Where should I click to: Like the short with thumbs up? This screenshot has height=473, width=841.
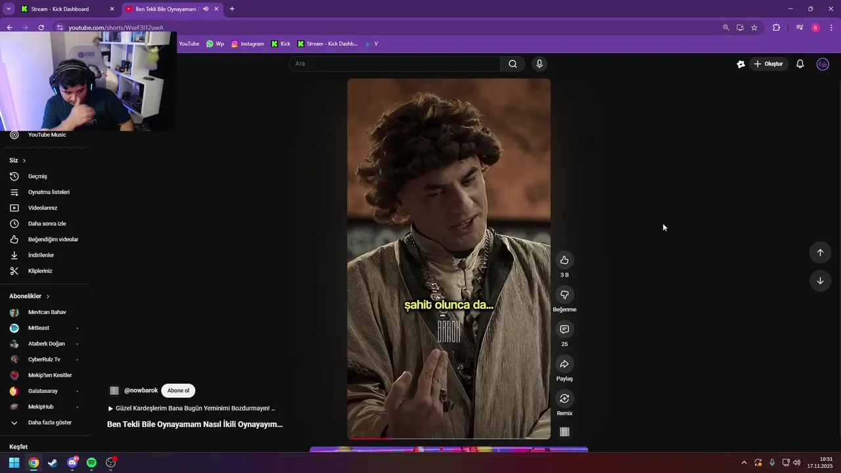pyautogui.click(x=564, y=260)
